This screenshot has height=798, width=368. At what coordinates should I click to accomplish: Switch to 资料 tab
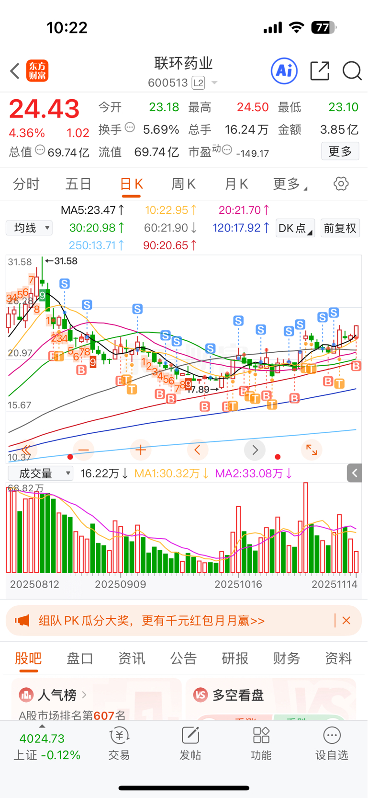pos(338,658)
